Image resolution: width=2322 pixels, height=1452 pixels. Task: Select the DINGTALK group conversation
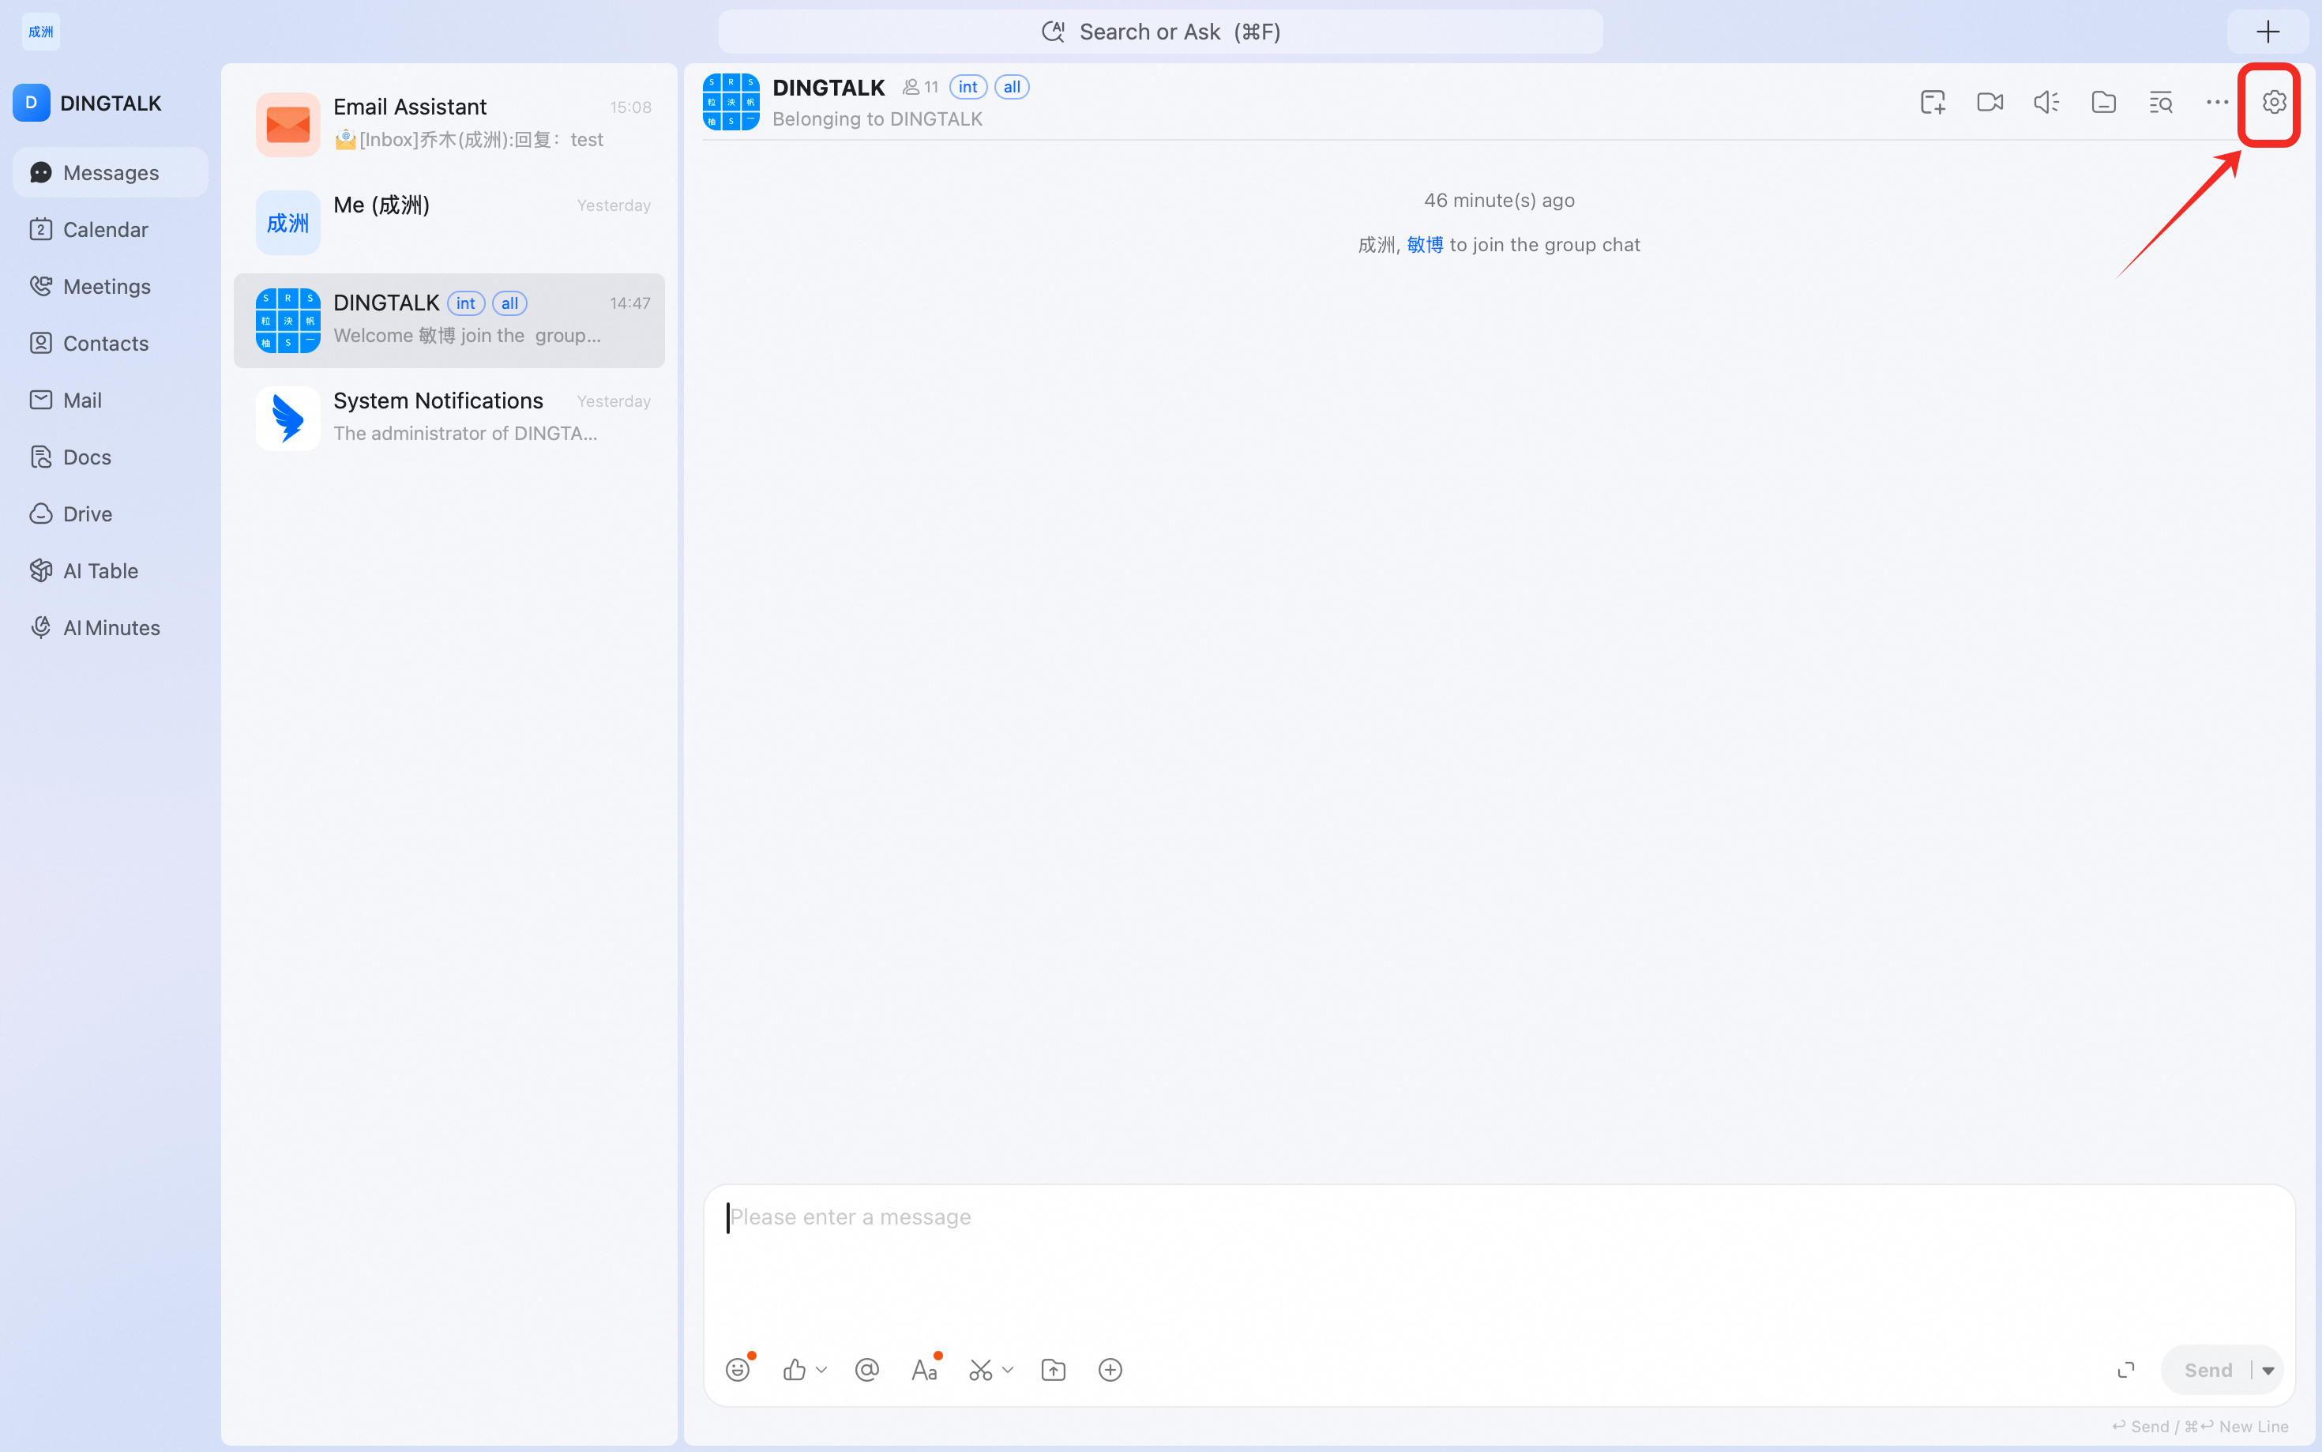click(449, 321)
